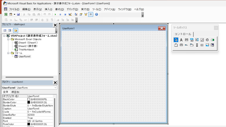Viewport: 226px width, 127px height.
Task: Select ThisWorkbook in the project tree
Action: pyautogui.click(x=26, y=50)
